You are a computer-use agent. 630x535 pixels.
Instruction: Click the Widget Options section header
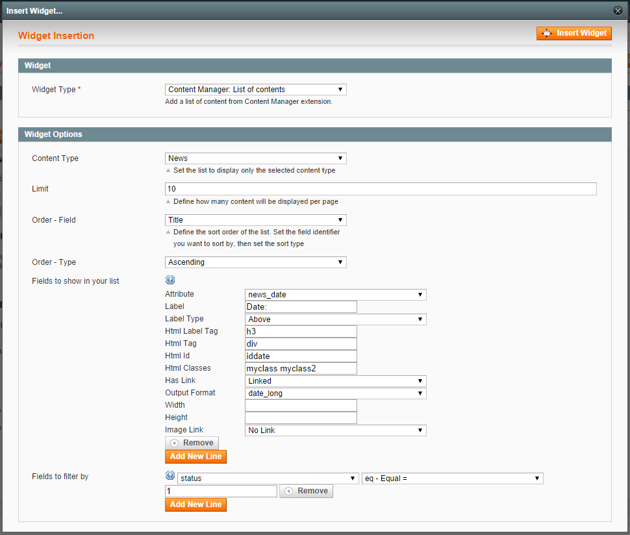[315, 134]
